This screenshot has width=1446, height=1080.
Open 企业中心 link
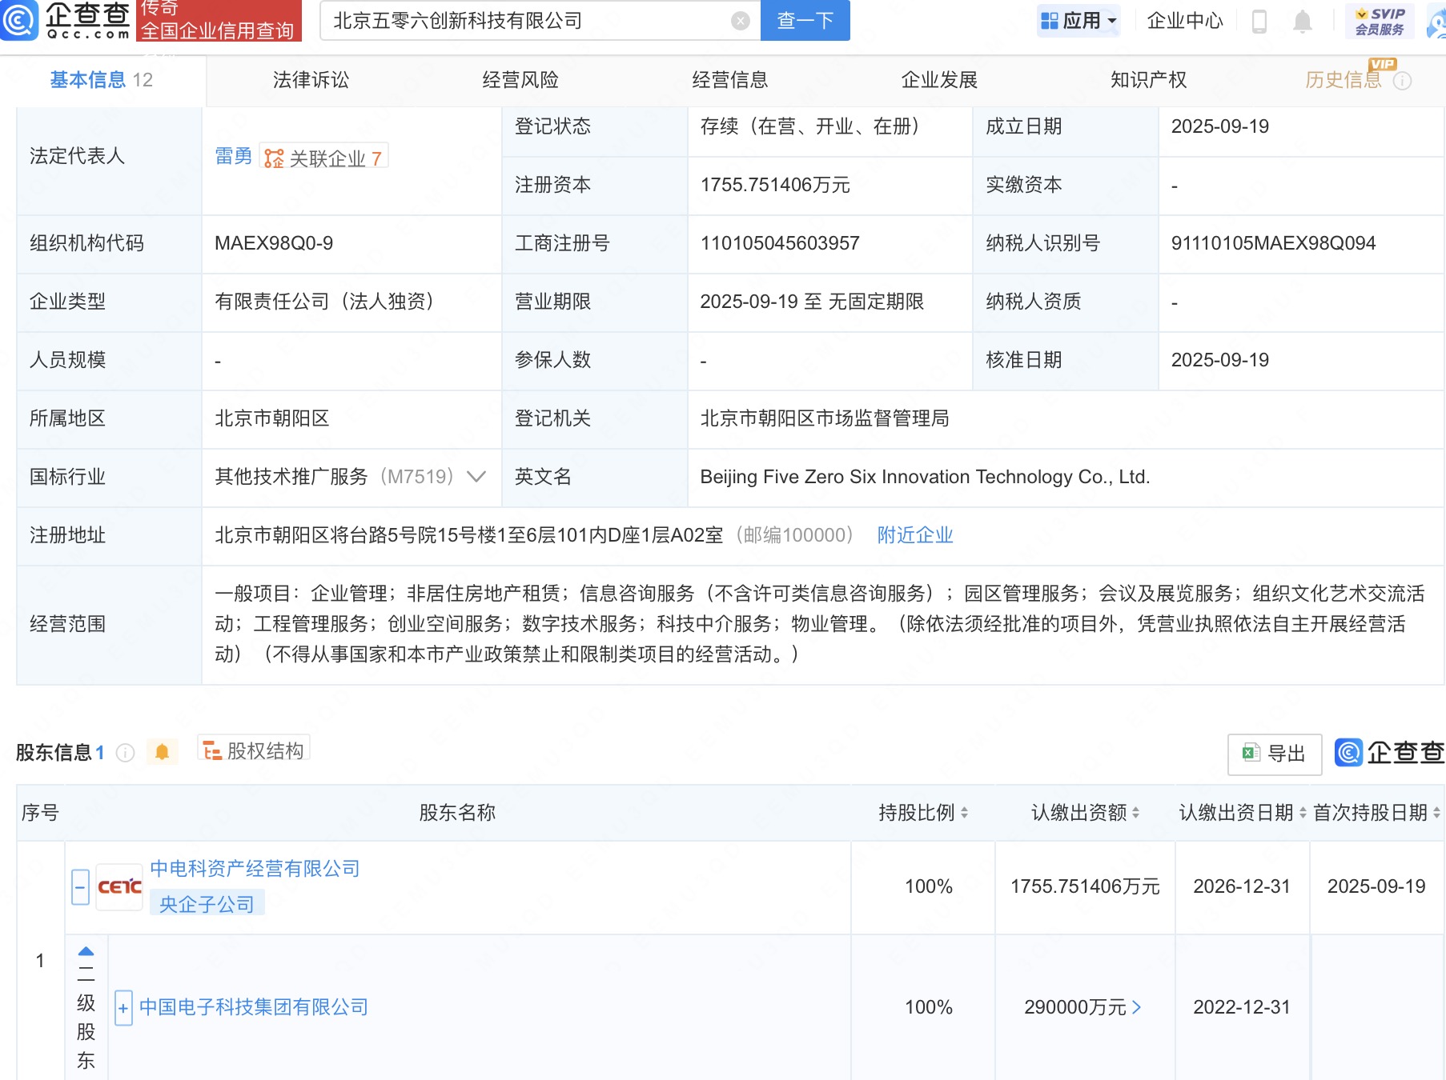(1185, 21)
